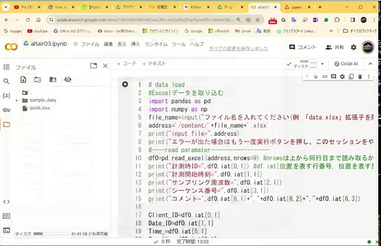Collapse the header chevron

coord(370,64)
